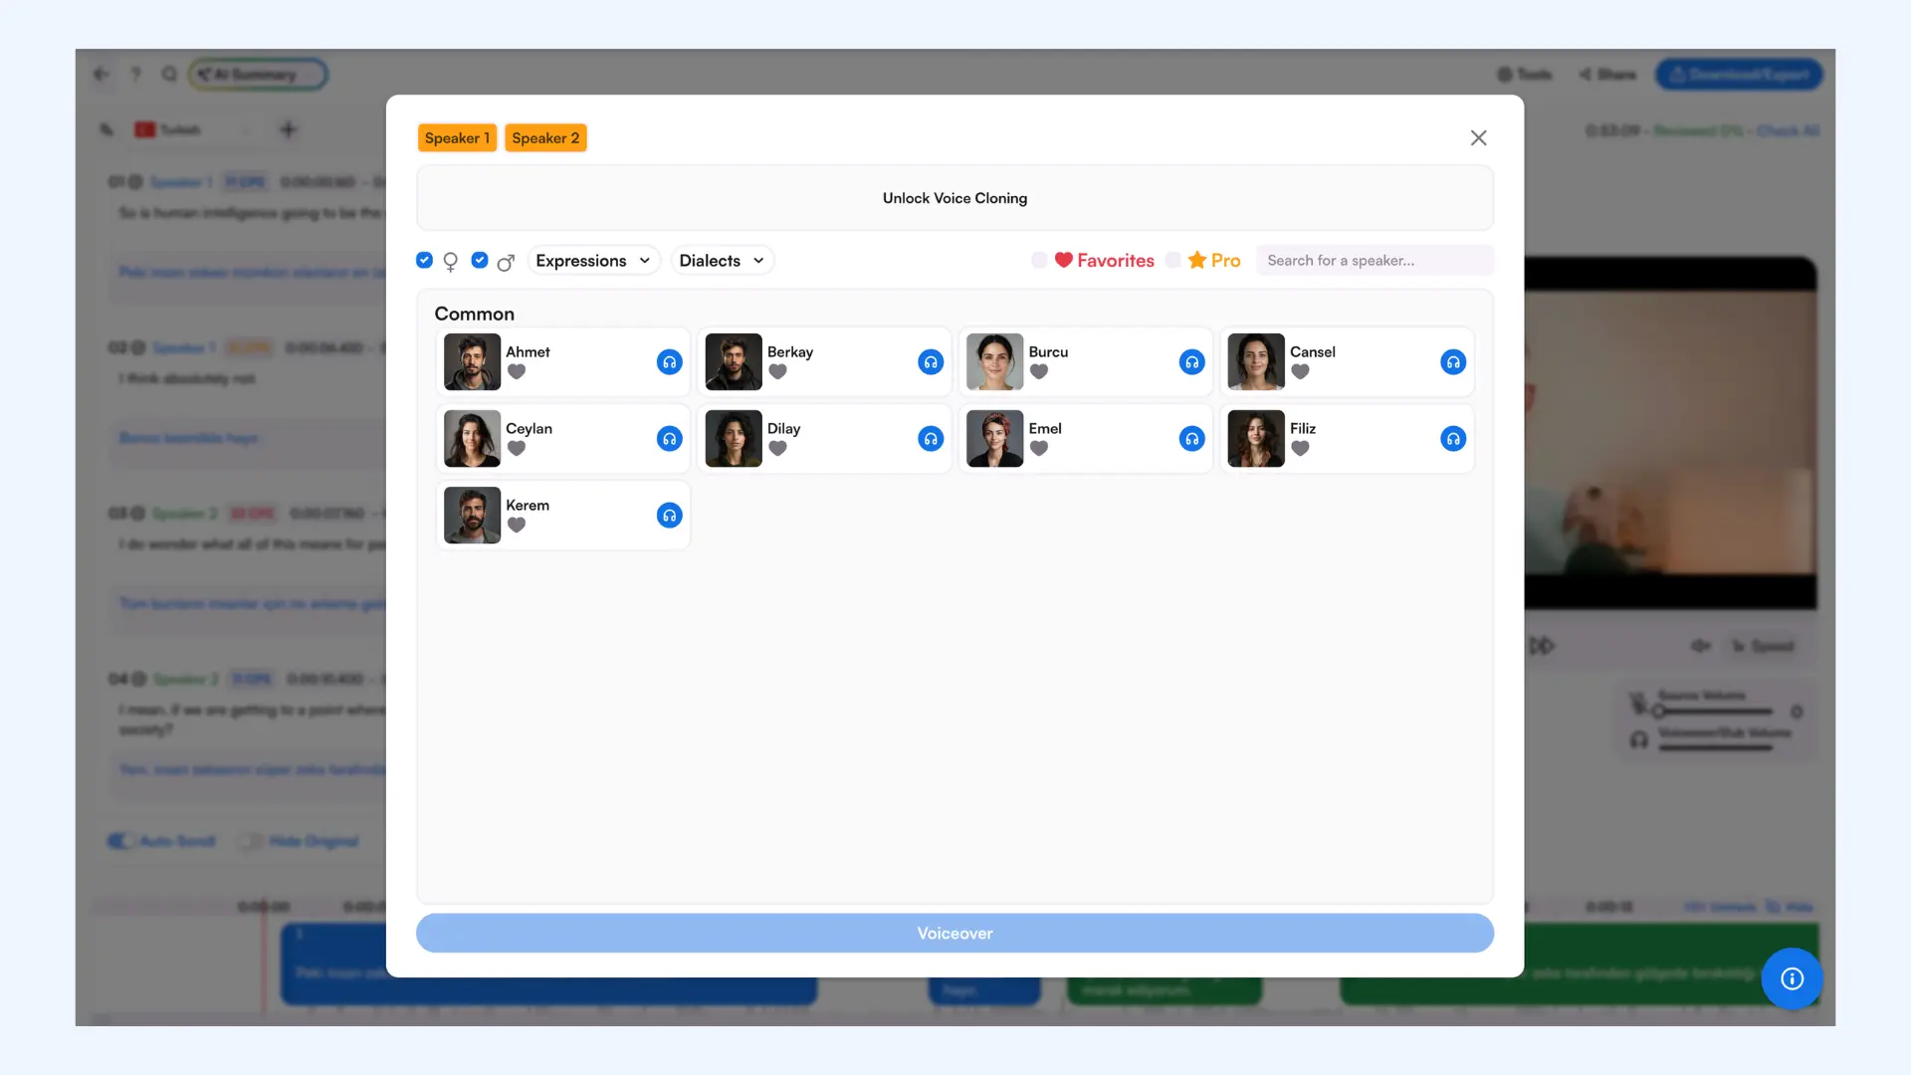Expand the Dialects dropdown
This screenshot has width=1911, height=1075.
(722, 261)
